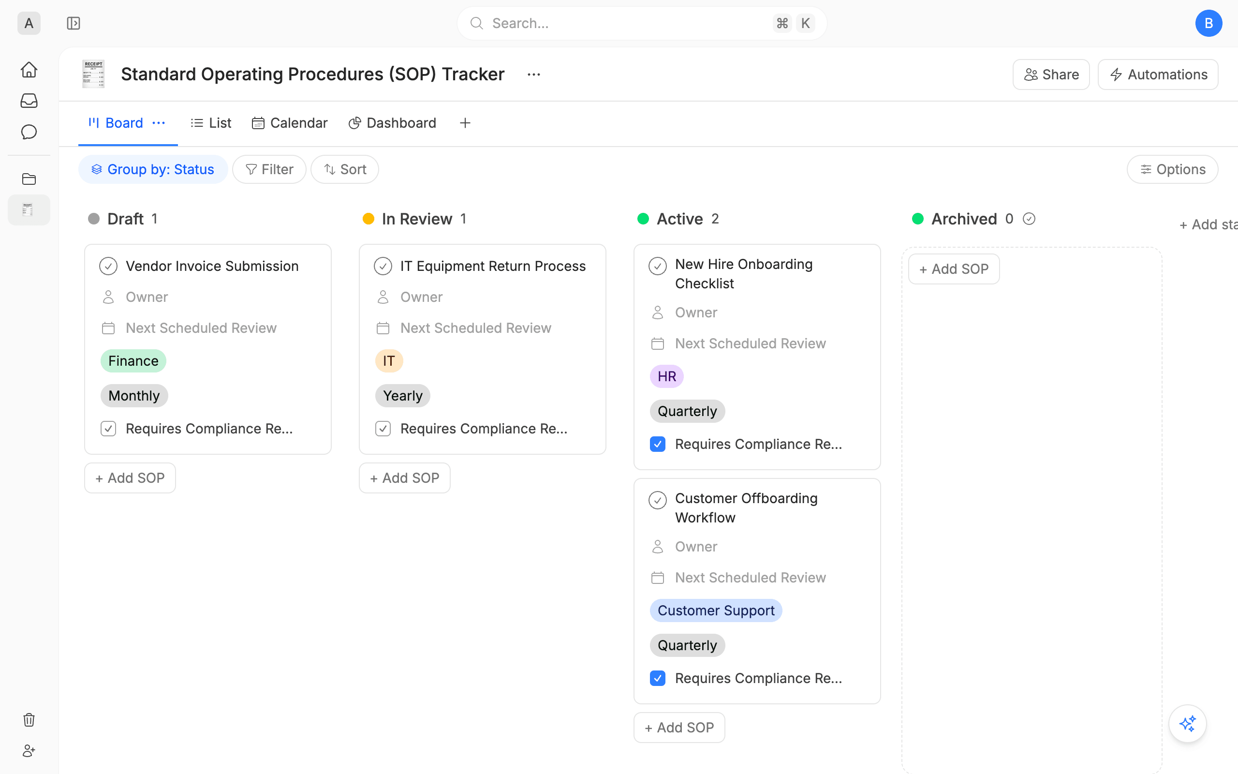Open the Group by: Status dropdown
Viewport: 1238px width, 774px height.
coord(153,169)
